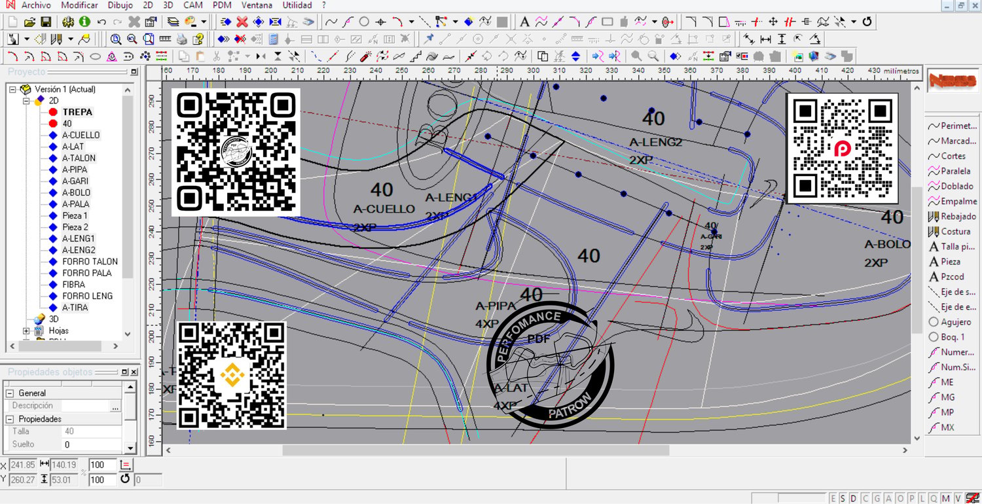Image resolution: width=982 pixels, height=504 pixels.
Task: Select the text tool letter A
Action: coord(524,22)
